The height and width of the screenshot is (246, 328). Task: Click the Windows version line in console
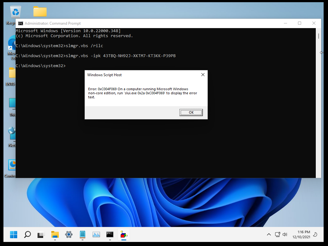[68, 31]
